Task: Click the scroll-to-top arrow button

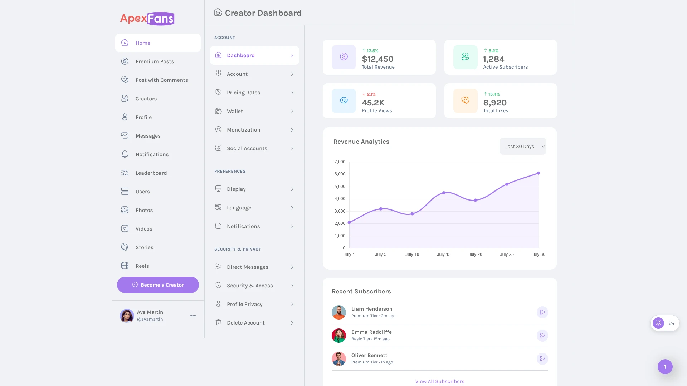Action: click(665, 367)
